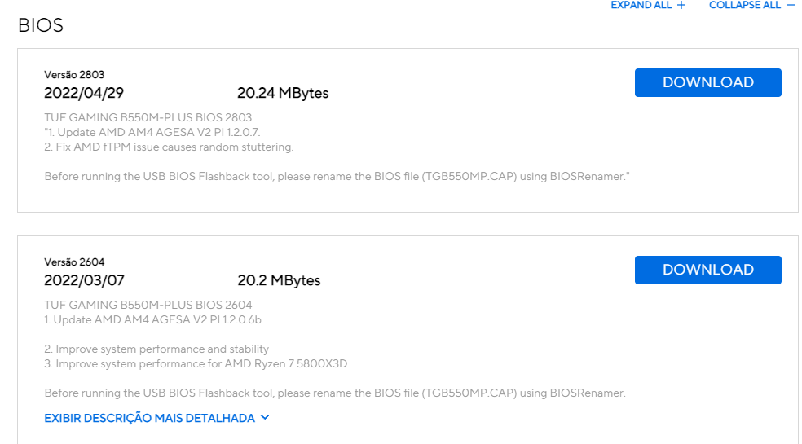Click the Ryzen 7 5800X3D performance line
The height and width of the screenshot is (444, 802).
pos(196,363)
